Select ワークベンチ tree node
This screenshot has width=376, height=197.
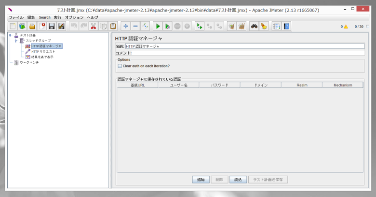pos(29,62)
